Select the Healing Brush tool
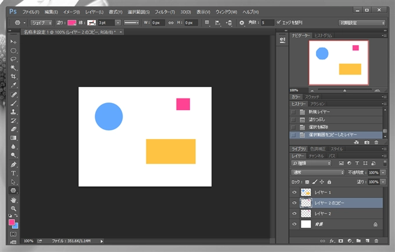The image size is (395, 252). coord(13,95)
